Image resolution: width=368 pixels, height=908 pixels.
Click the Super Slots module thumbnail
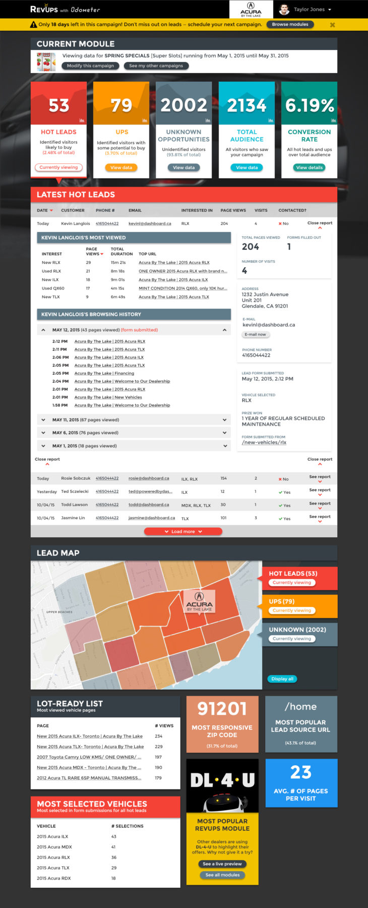(x=46, y=62)
